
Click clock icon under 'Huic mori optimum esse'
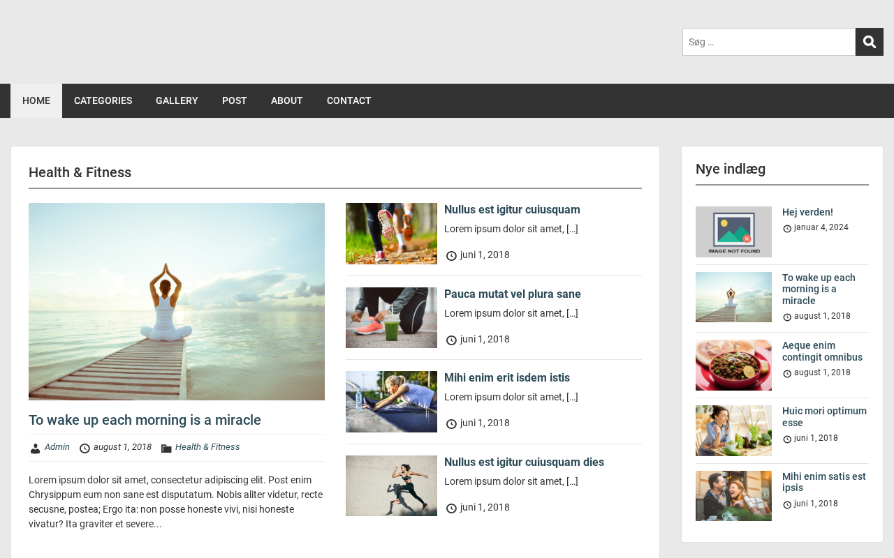coord(787,439)
